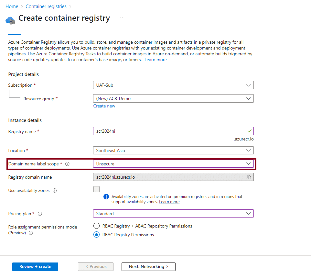Viewport: 311px width, 279px height.
Task: Select RBAC Registry + ABAC Repository Permissions
Action: coord(96,226)
